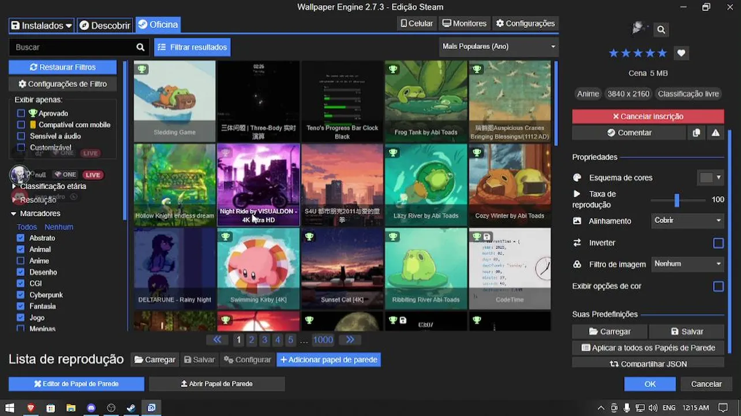Open the Instalados dropdown arrow
Image resolution: width=741 pixels, height=416 pixels.
coord(69,26)
